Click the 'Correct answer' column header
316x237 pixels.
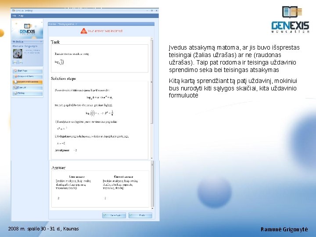click(123, 177)
